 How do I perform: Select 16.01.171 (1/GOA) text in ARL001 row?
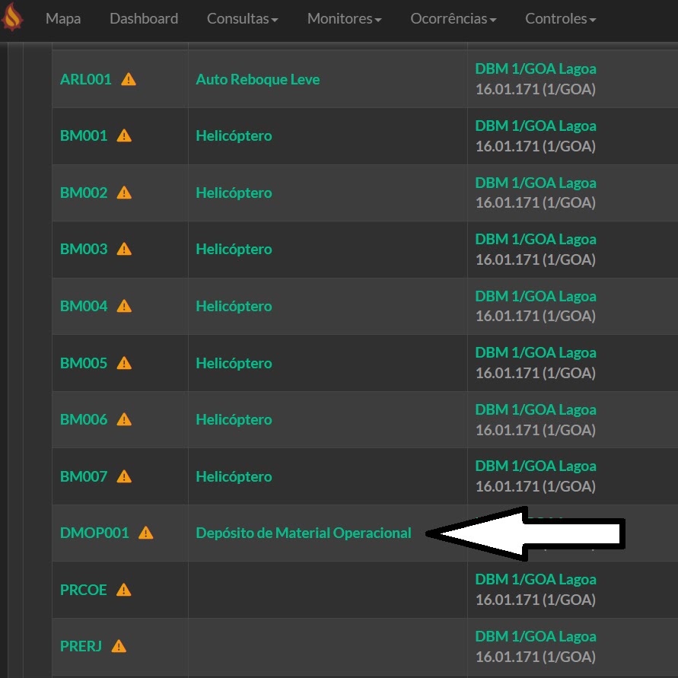click(x=535, y=90)
